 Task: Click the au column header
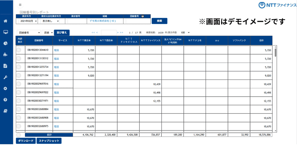pos(217,40)
